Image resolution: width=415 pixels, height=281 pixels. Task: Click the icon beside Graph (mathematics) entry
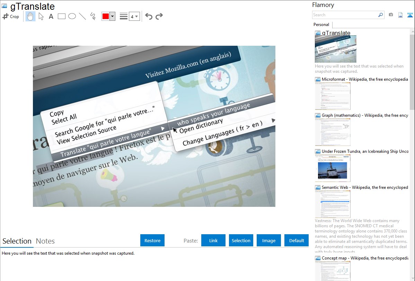pos(318,115)
